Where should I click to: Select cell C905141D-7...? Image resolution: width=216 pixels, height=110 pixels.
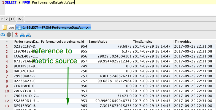pyautogui.click(x=27, y=96)
